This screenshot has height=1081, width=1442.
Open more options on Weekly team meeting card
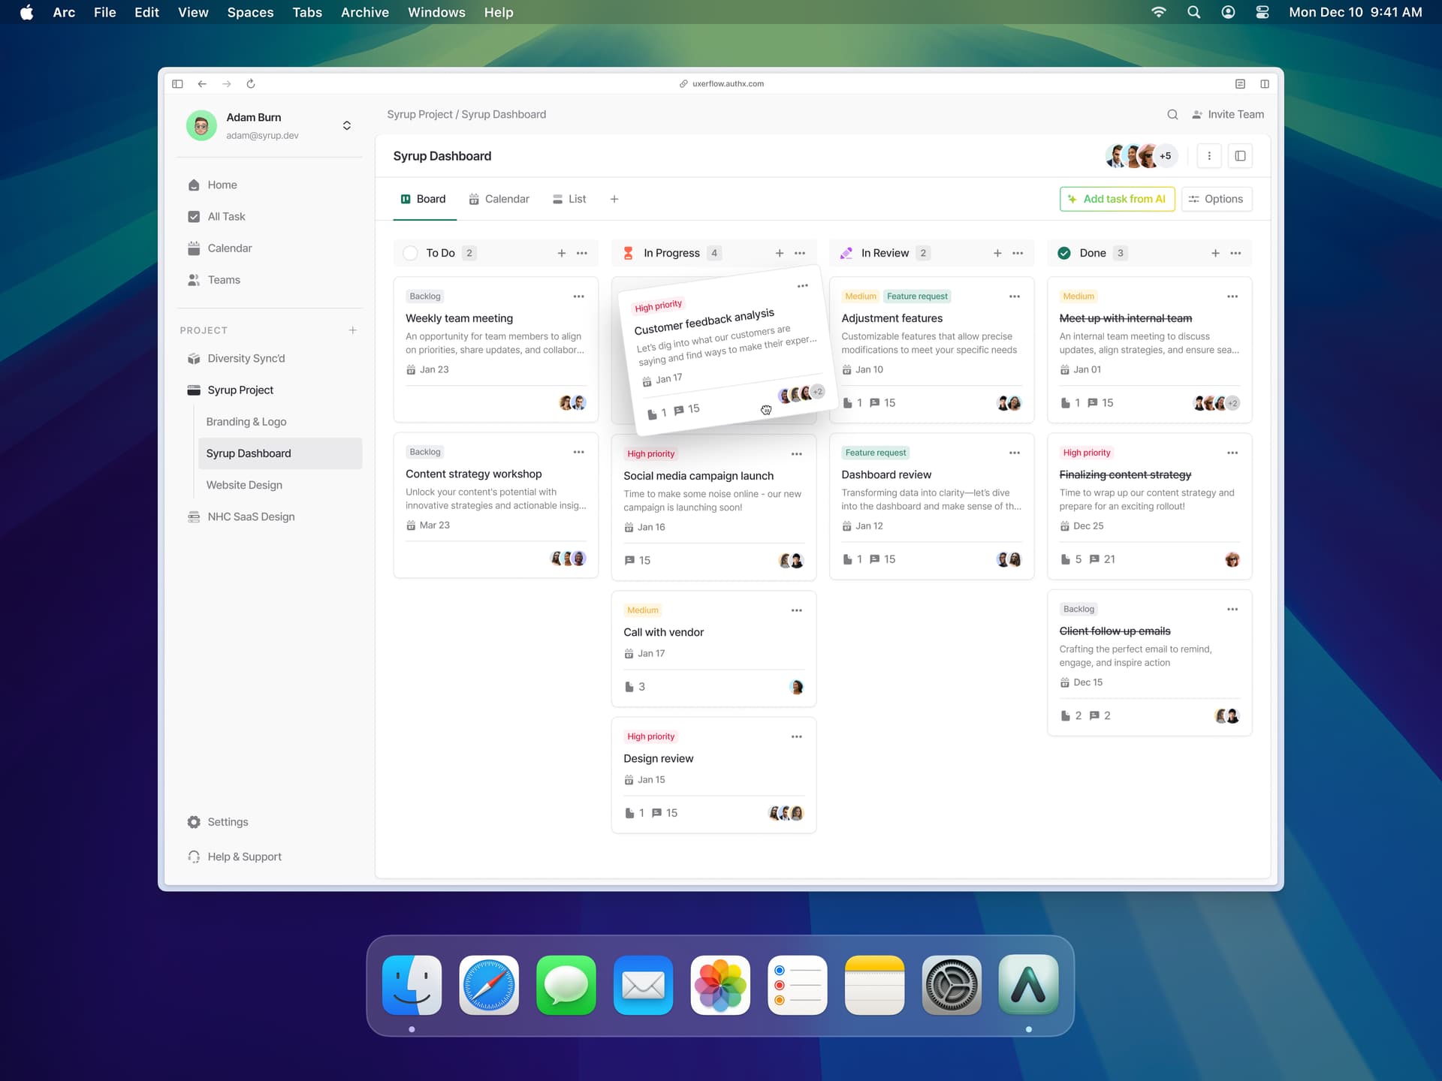click(x=578, y=297)
